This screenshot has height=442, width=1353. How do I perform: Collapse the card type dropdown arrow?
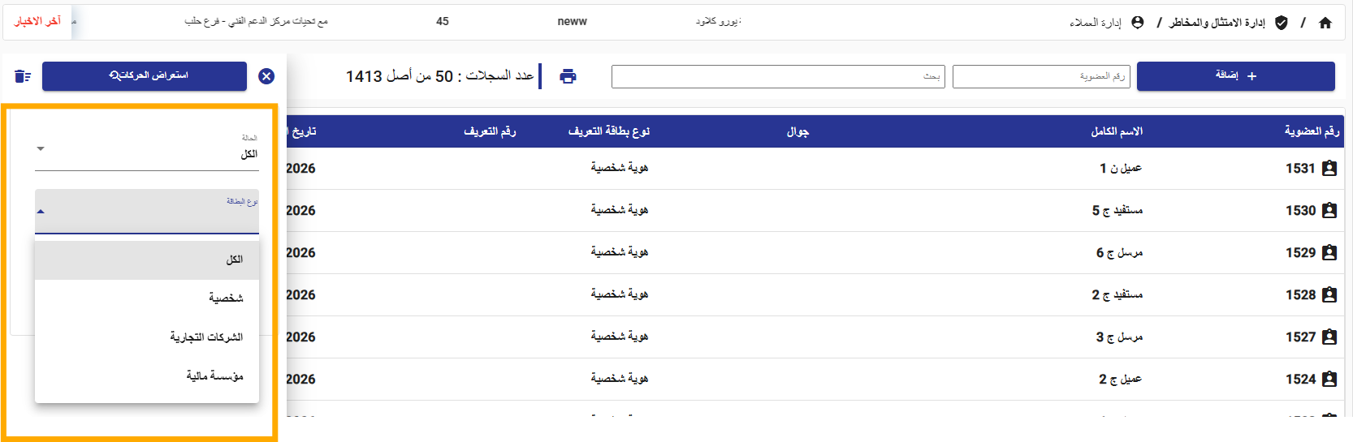(x=41, y=212)
